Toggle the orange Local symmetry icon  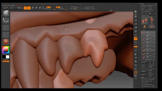coord(136,39)
